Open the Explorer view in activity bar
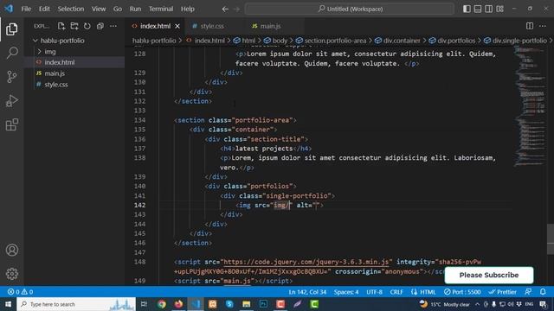This screenshot has width=554, height=311. pos(11,29)
